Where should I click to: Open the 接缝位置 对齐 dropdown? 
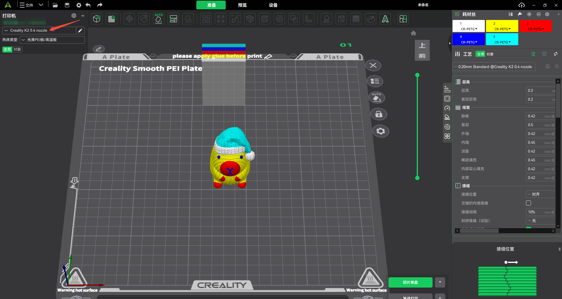[x=541, y=194]
